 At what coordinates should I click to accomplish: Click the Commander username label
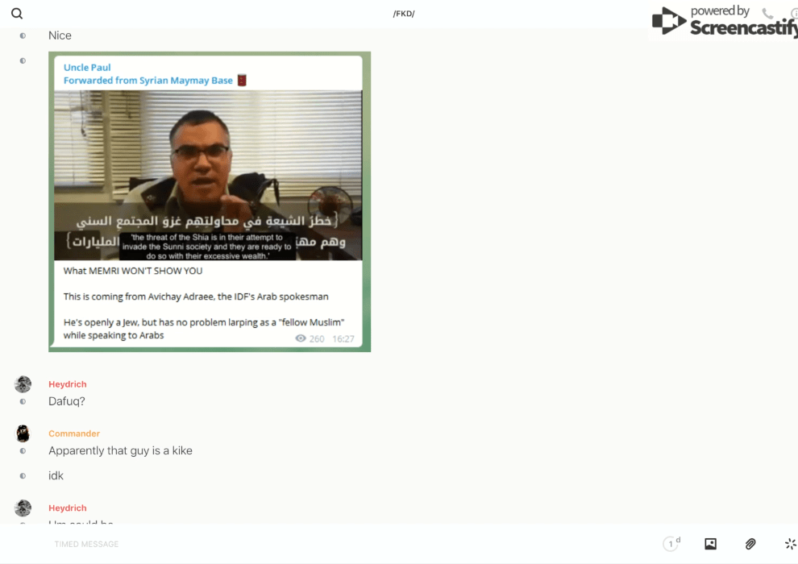(x=74, y=433)
